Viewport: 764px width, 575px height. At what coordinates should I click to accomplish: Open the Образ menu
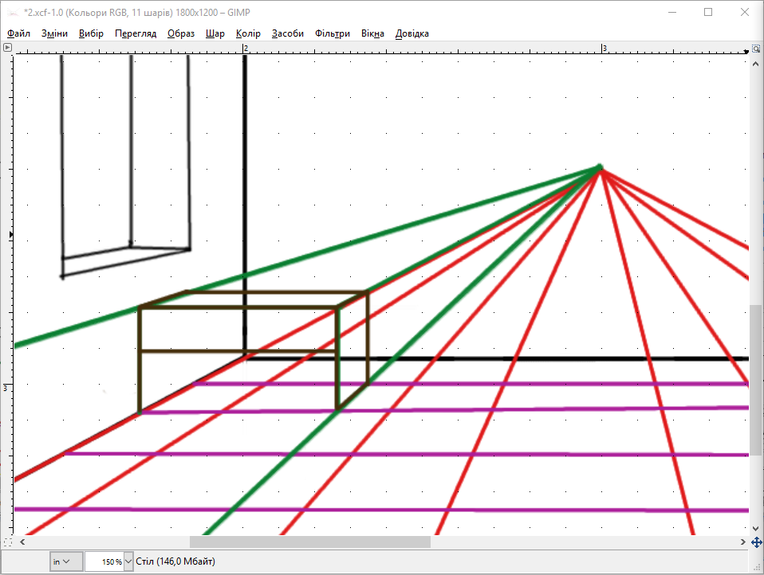pyautogui.click(x=181, y=33)
